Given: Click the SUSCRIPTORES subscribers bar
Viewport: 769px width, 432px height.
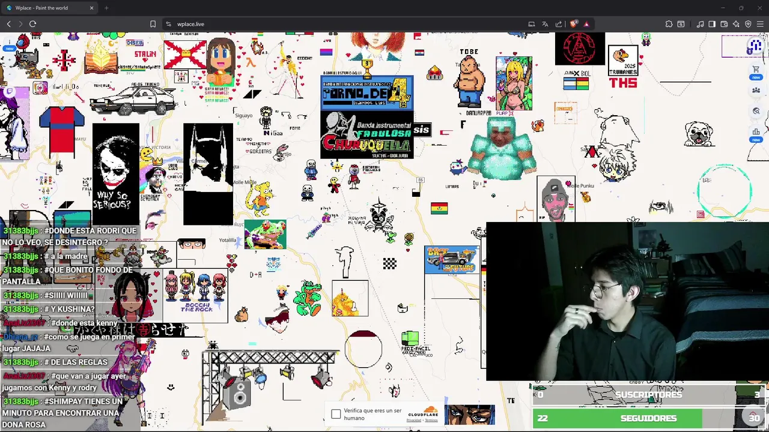Looking at the screenshot, I should tap(648, 395).
